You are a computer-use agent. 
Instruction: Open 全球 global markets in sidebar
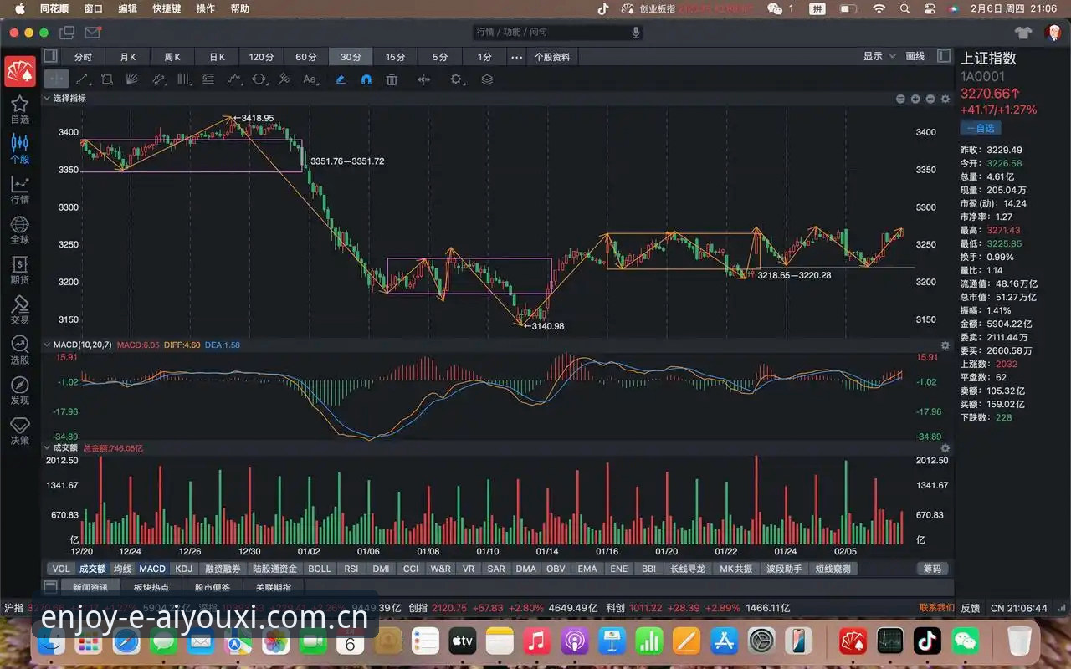19,230
